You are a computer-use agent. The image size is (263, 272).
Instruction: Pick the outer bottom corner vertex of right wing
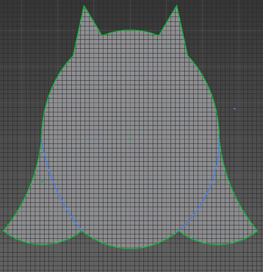[x=257, y=231]
